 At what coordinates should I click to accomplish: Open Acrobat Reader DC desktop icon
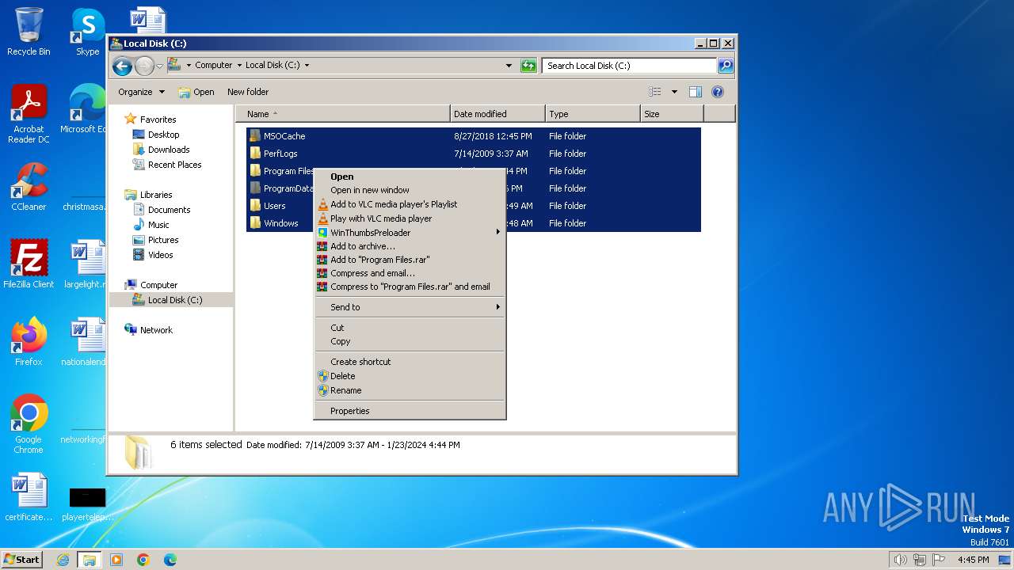tap(29, 114)
